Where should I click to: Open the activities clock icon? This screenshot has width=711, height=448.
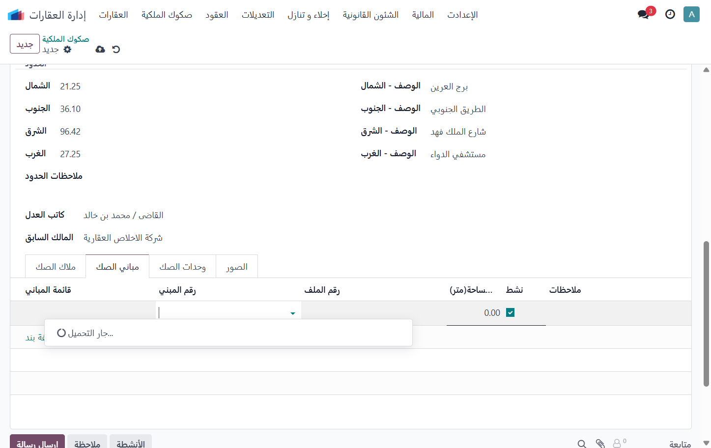pyautogui.click(x=670, y=14)
